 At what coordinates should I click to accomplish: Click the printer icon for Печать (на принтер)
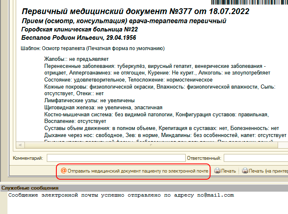[245, 171]
